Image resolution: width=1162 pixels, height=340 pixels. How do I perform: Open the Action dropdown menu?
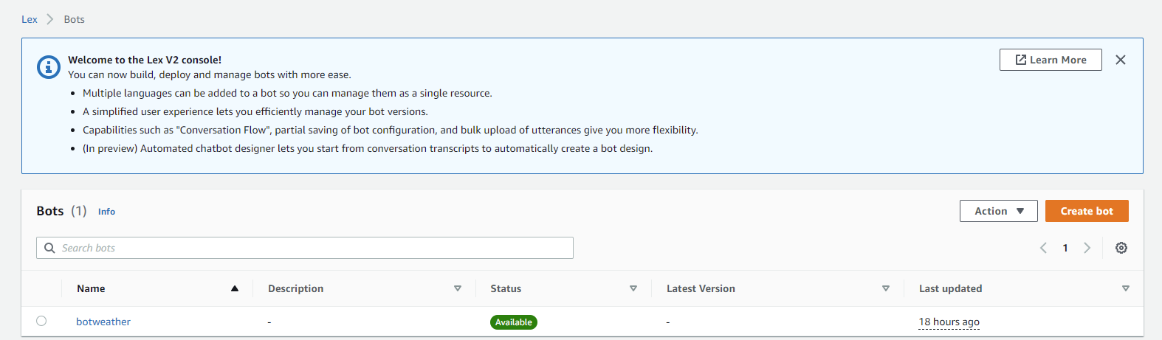(998, 211)
